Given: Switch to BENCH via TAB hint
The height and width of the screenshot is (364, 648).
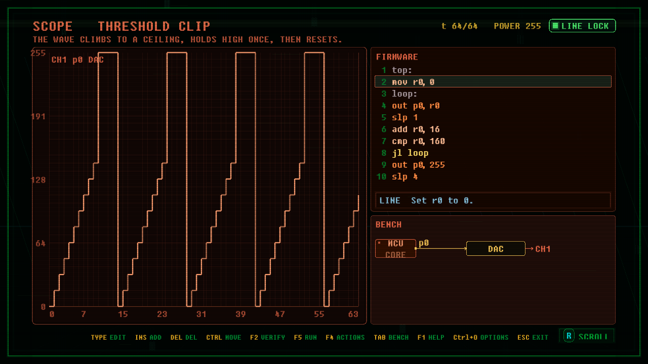Looking at the screenshot, I should (391, 337).
